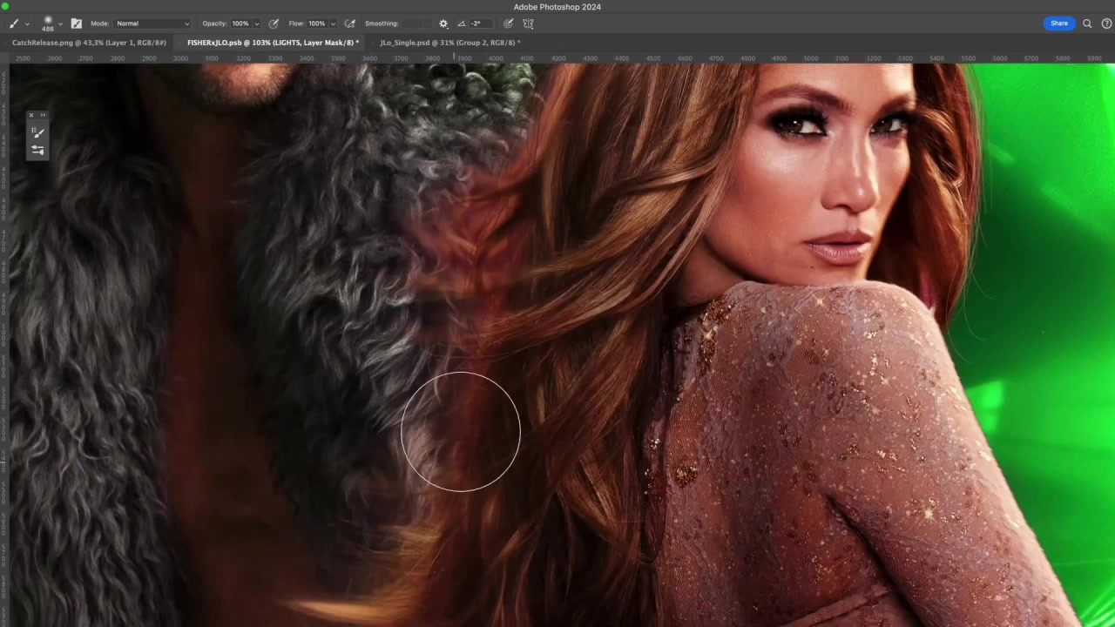Open smoothing options gear icon

pyautogui.click(x=443, y=24)
